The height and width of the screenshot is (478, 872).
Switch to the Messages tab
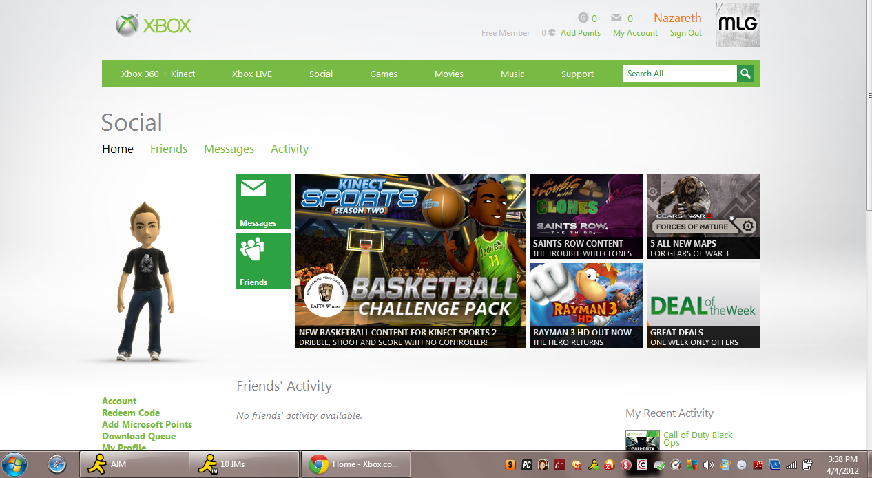click(229, 149)
